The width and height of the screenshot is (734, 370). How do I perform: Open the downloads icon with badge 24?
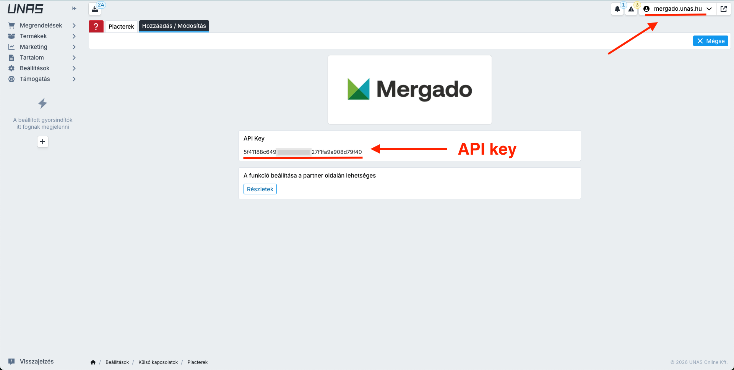click(95, 8)
